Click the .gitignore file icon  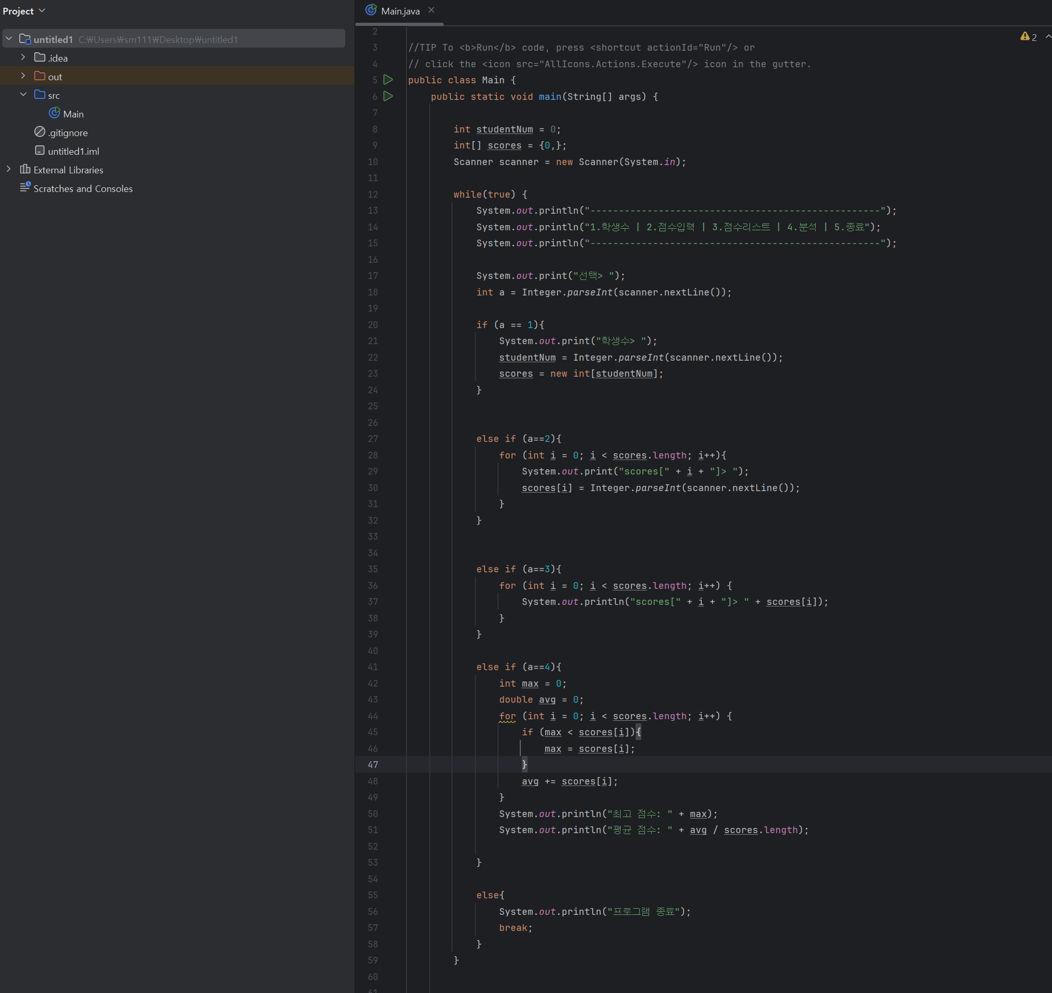point(40,132)
